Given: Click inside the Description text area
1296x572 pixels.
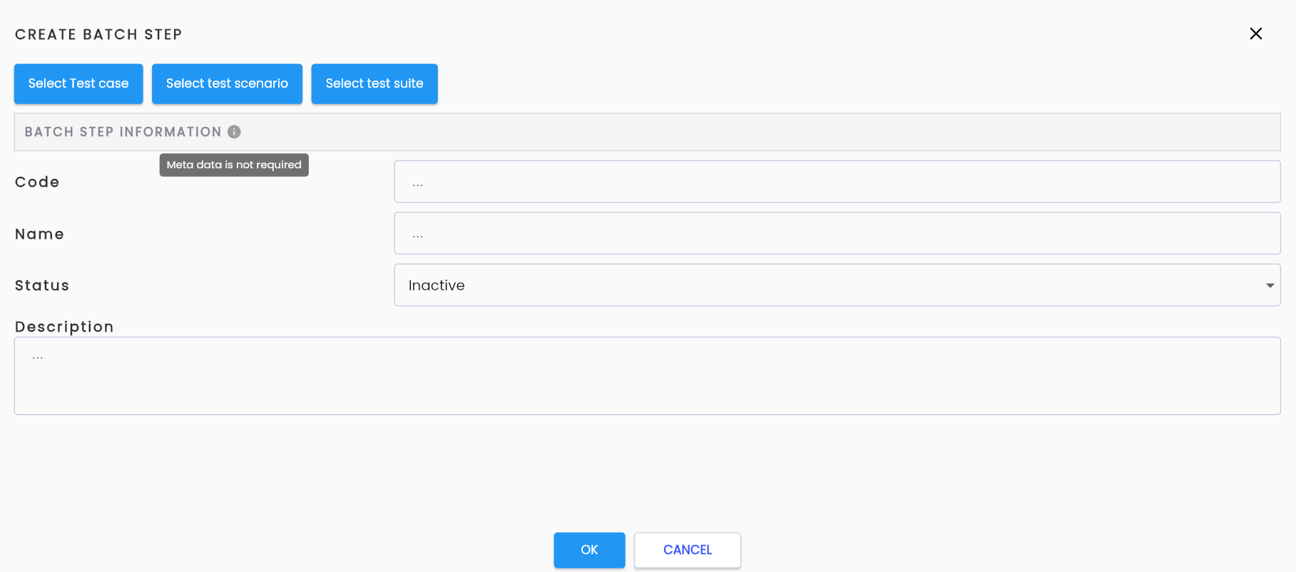Looking at the screenshot, I should coord(648,376).
